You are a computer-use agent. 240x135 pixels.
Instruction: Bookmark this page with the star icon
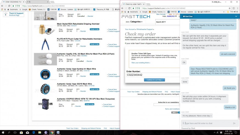(230, 8)
